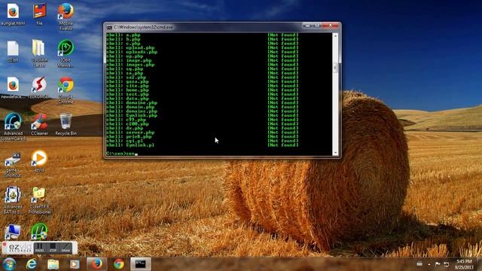Stop the ezvid recording
The height and width of the screenshot is (271, 482).
click(53, 248)
